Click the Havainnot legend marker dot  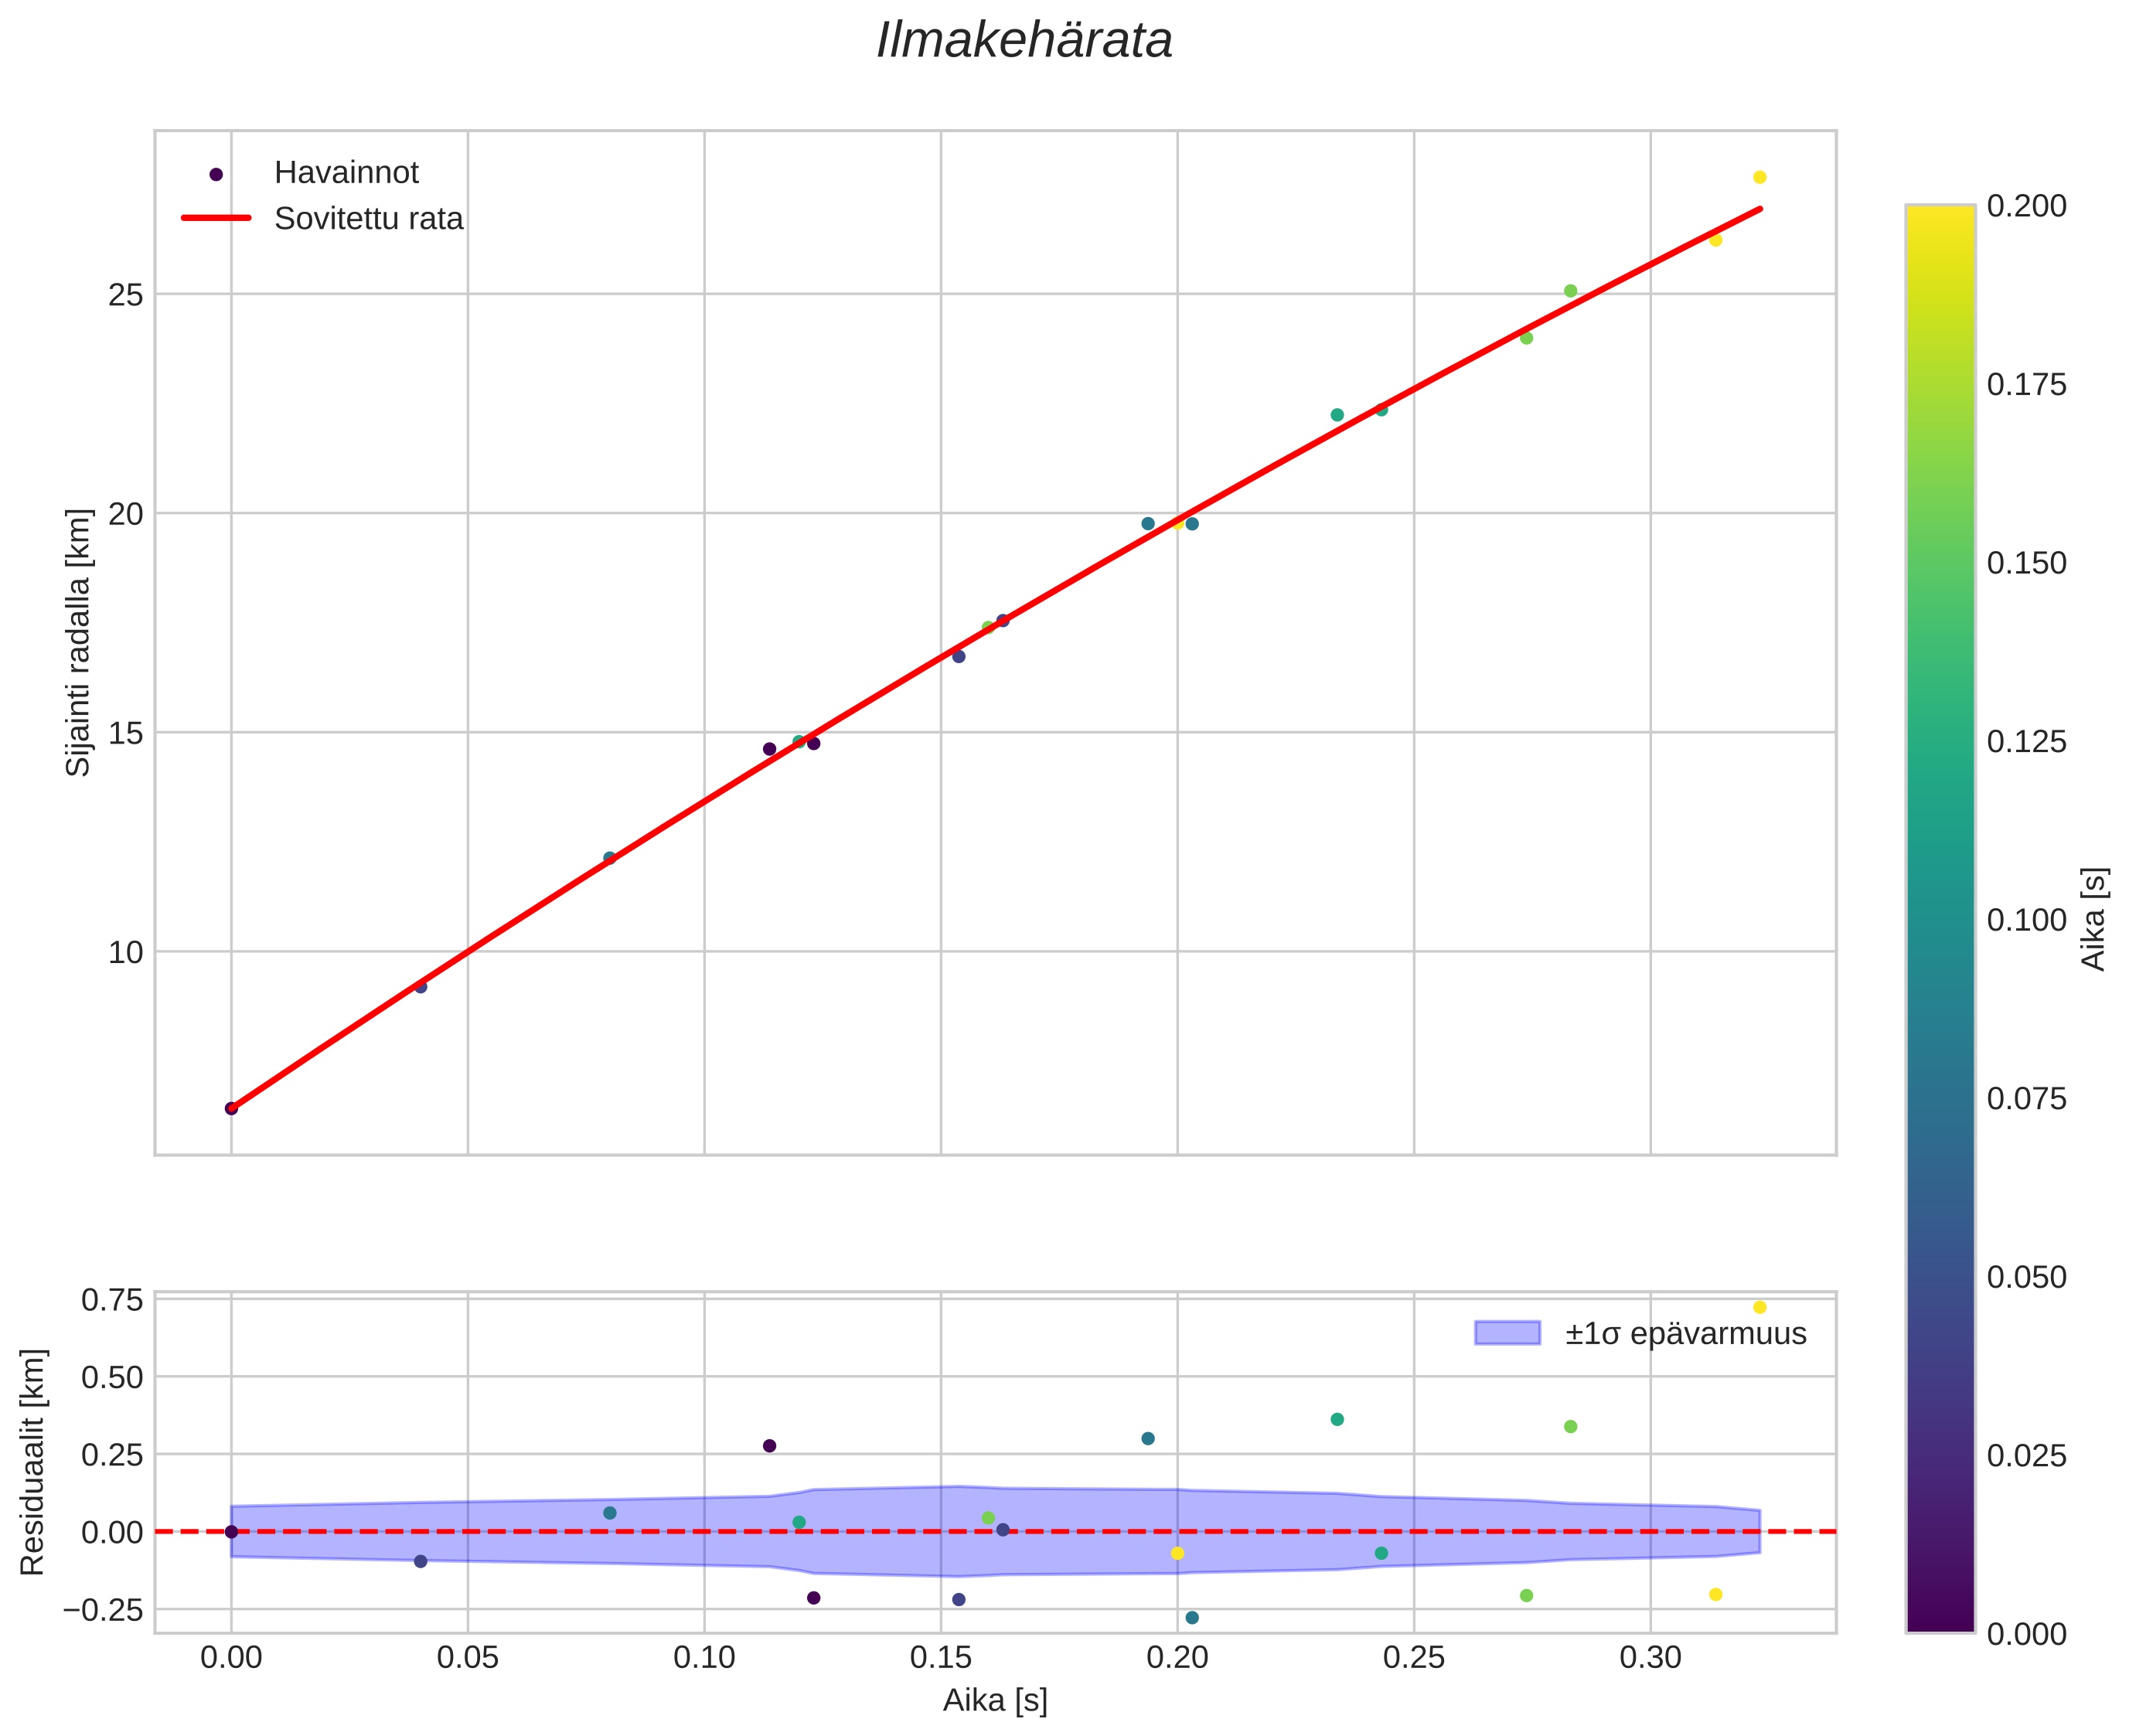[216, 174]
